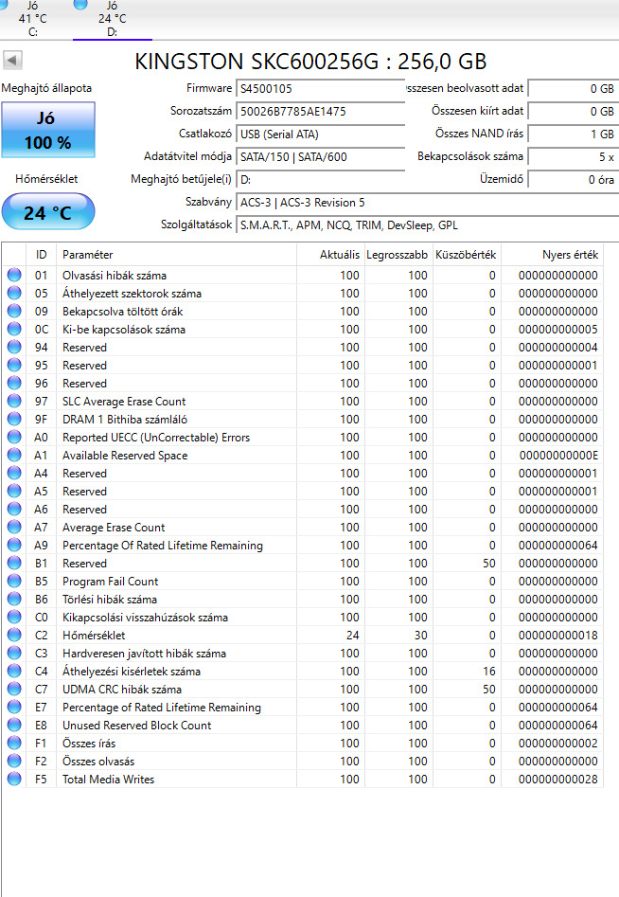
Task: Click the Bekapcsolások száma value 5 x
Action: pos(574,156)
